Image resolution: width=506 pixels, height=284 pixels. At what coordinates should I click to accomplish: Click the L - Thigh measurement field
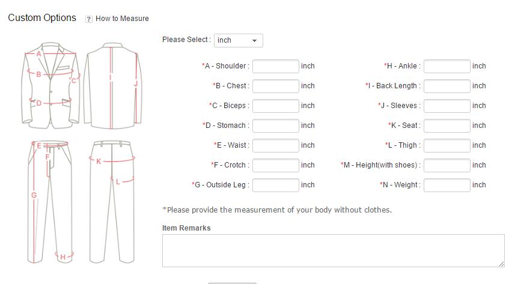point(447,145)
